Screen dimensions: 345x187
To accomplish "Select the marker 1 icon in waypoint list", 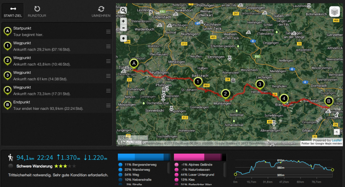I will pyautogui.click(x=8, y=46).
